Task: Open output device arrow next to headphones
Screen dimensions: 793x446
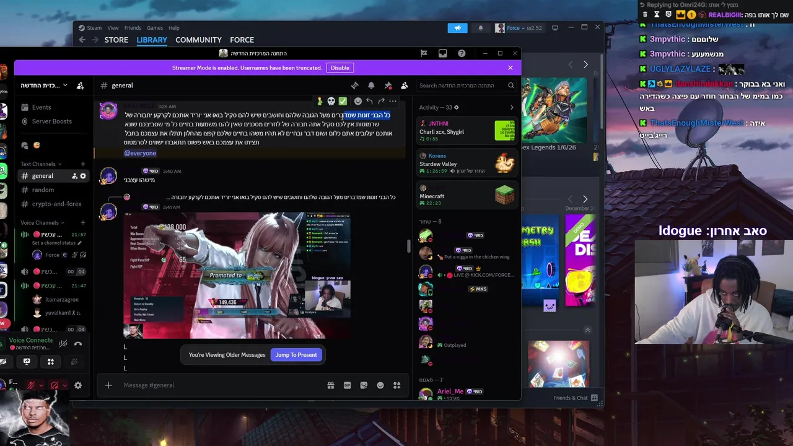Action: (x=64, y=385)
